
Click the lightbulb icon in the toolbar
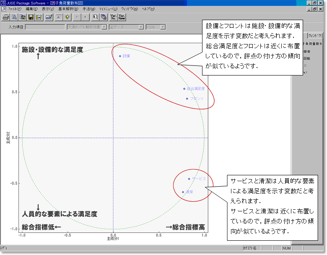67,17
